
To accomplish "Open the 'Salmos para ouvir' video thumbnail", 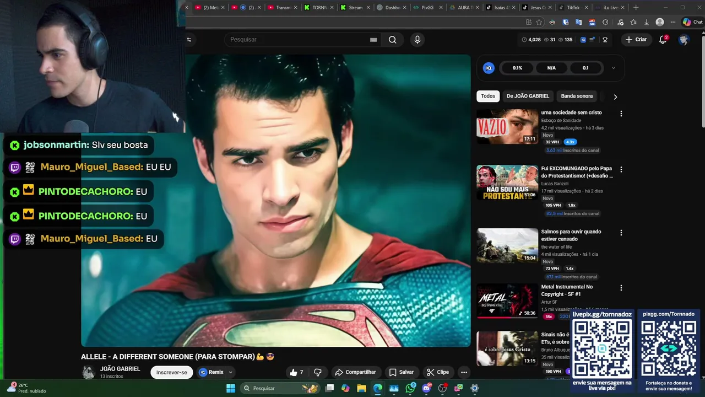I will [x=507, y=245].
